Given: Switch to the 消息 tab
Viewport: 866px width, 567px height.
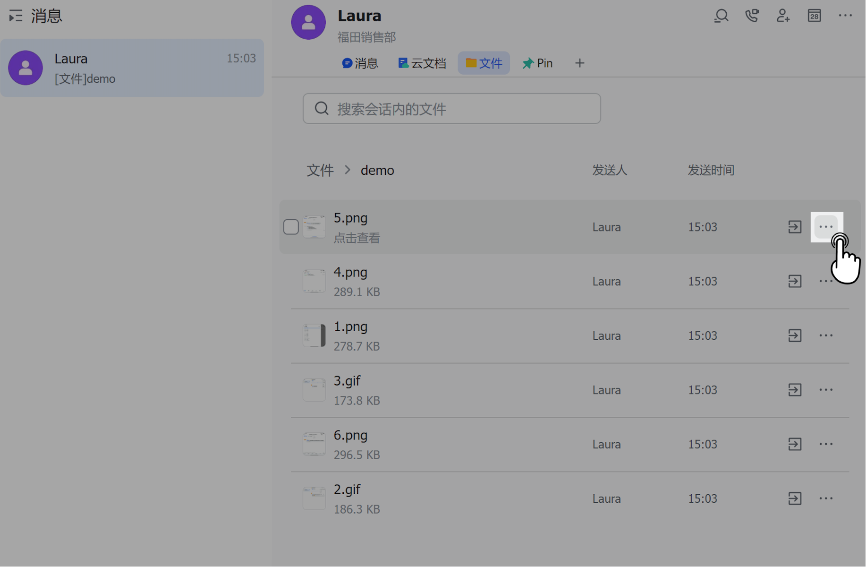Looking at the screenshot, I should click(x=360, y=63).
